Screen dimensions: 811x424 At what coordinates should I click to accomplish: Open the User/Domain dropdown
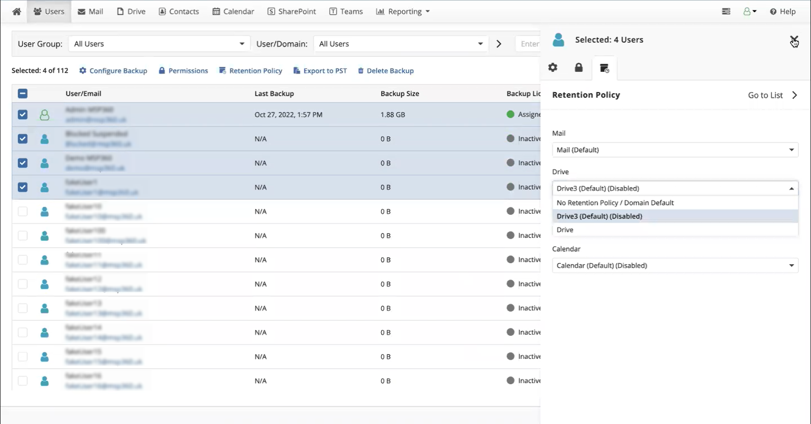(401, 44)
